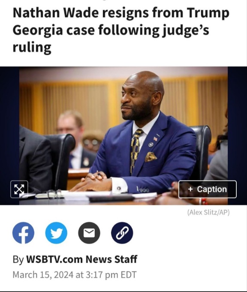247x292 pixels.
Task: Tap the man in the blue suit
Action: pos(142,134)
